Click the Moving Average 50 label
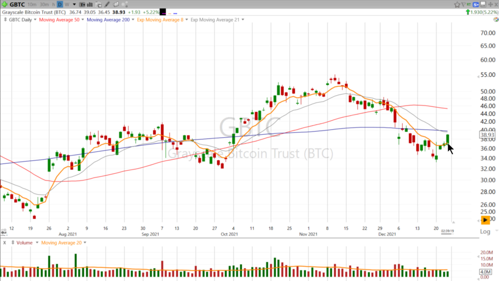The image size is (499, 281). [59, 20]
